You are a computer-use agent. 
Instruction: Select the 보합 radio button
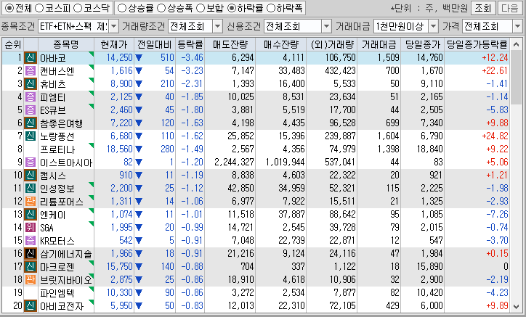[x=201, y=8]
